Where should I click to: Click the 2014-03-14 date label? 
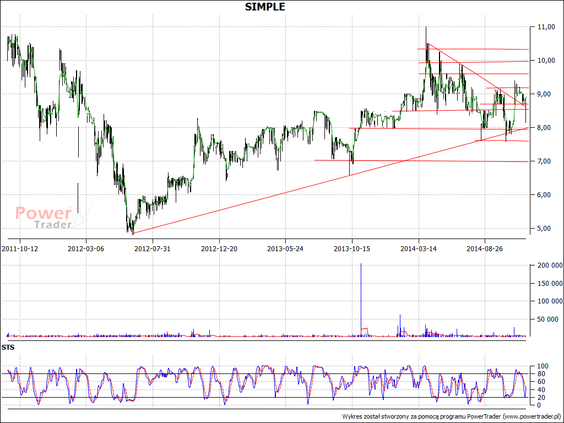[x=419, y=248]
